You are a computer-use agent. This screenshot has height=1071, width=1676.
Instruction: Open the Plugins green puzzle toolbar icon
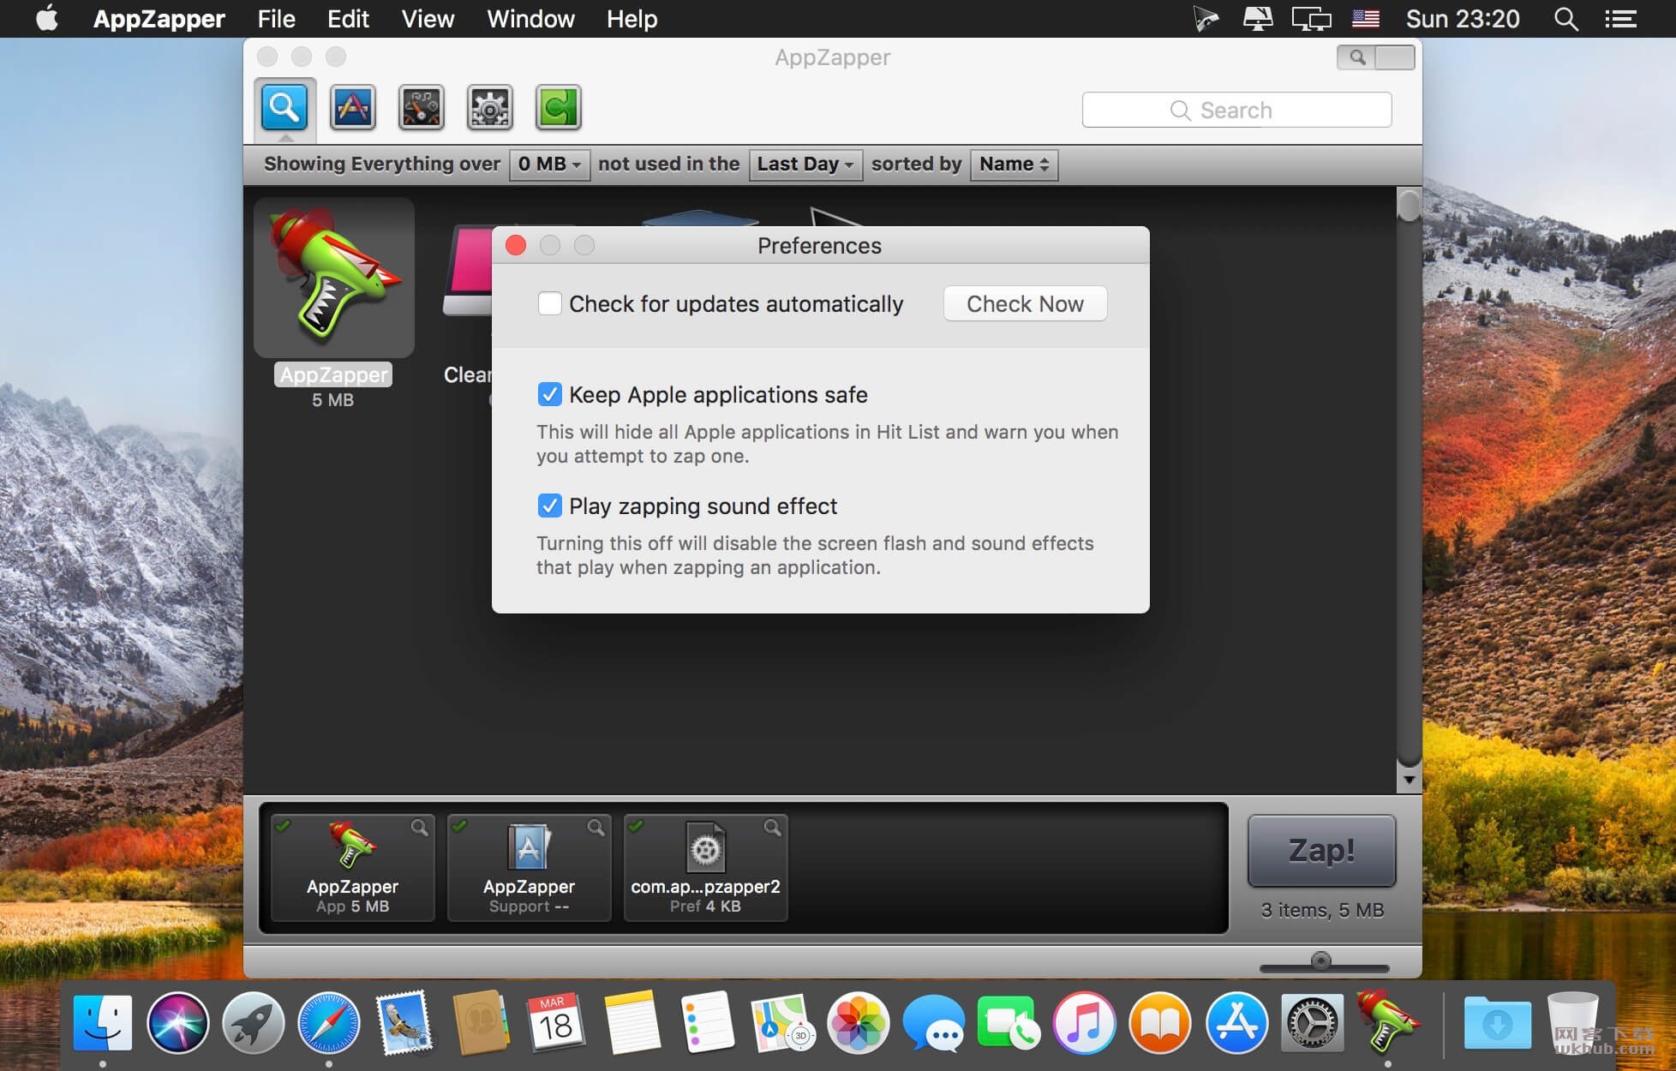[559, 108]
